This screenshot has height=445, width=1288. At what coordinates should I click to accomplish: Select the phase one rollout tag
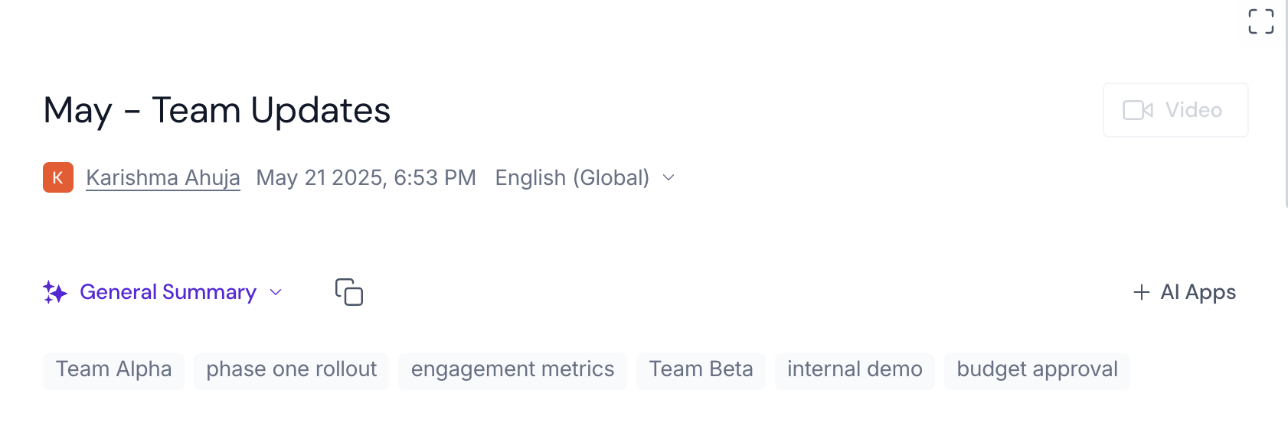click(x=291, y=369)
